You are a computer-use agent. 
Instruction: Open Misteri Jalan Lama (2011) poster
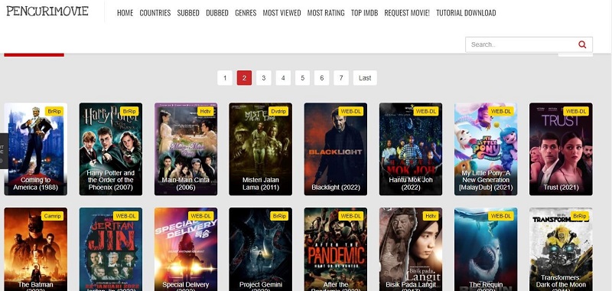click(260, 149)
